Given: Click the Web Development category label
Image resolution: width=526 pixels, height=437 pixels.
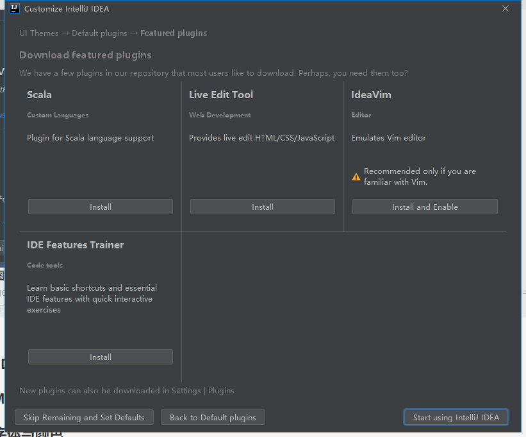Looking at the screenshot, I should pos(220,116).
